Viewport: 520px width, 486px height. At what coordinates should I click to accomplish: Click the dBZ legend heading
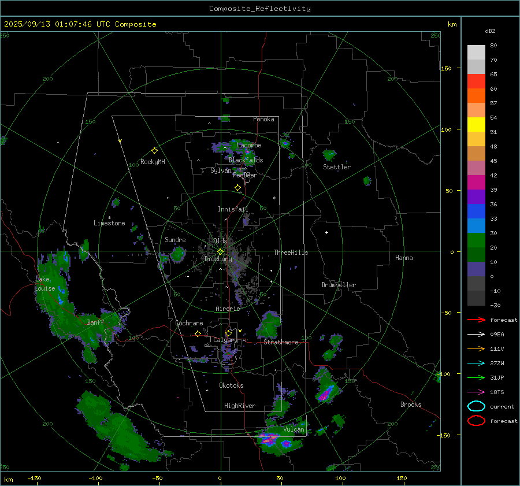click(x=490, y=31)
